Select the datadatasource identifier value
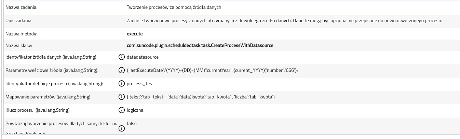Screen dimensions: 460x139 point(143,57)
